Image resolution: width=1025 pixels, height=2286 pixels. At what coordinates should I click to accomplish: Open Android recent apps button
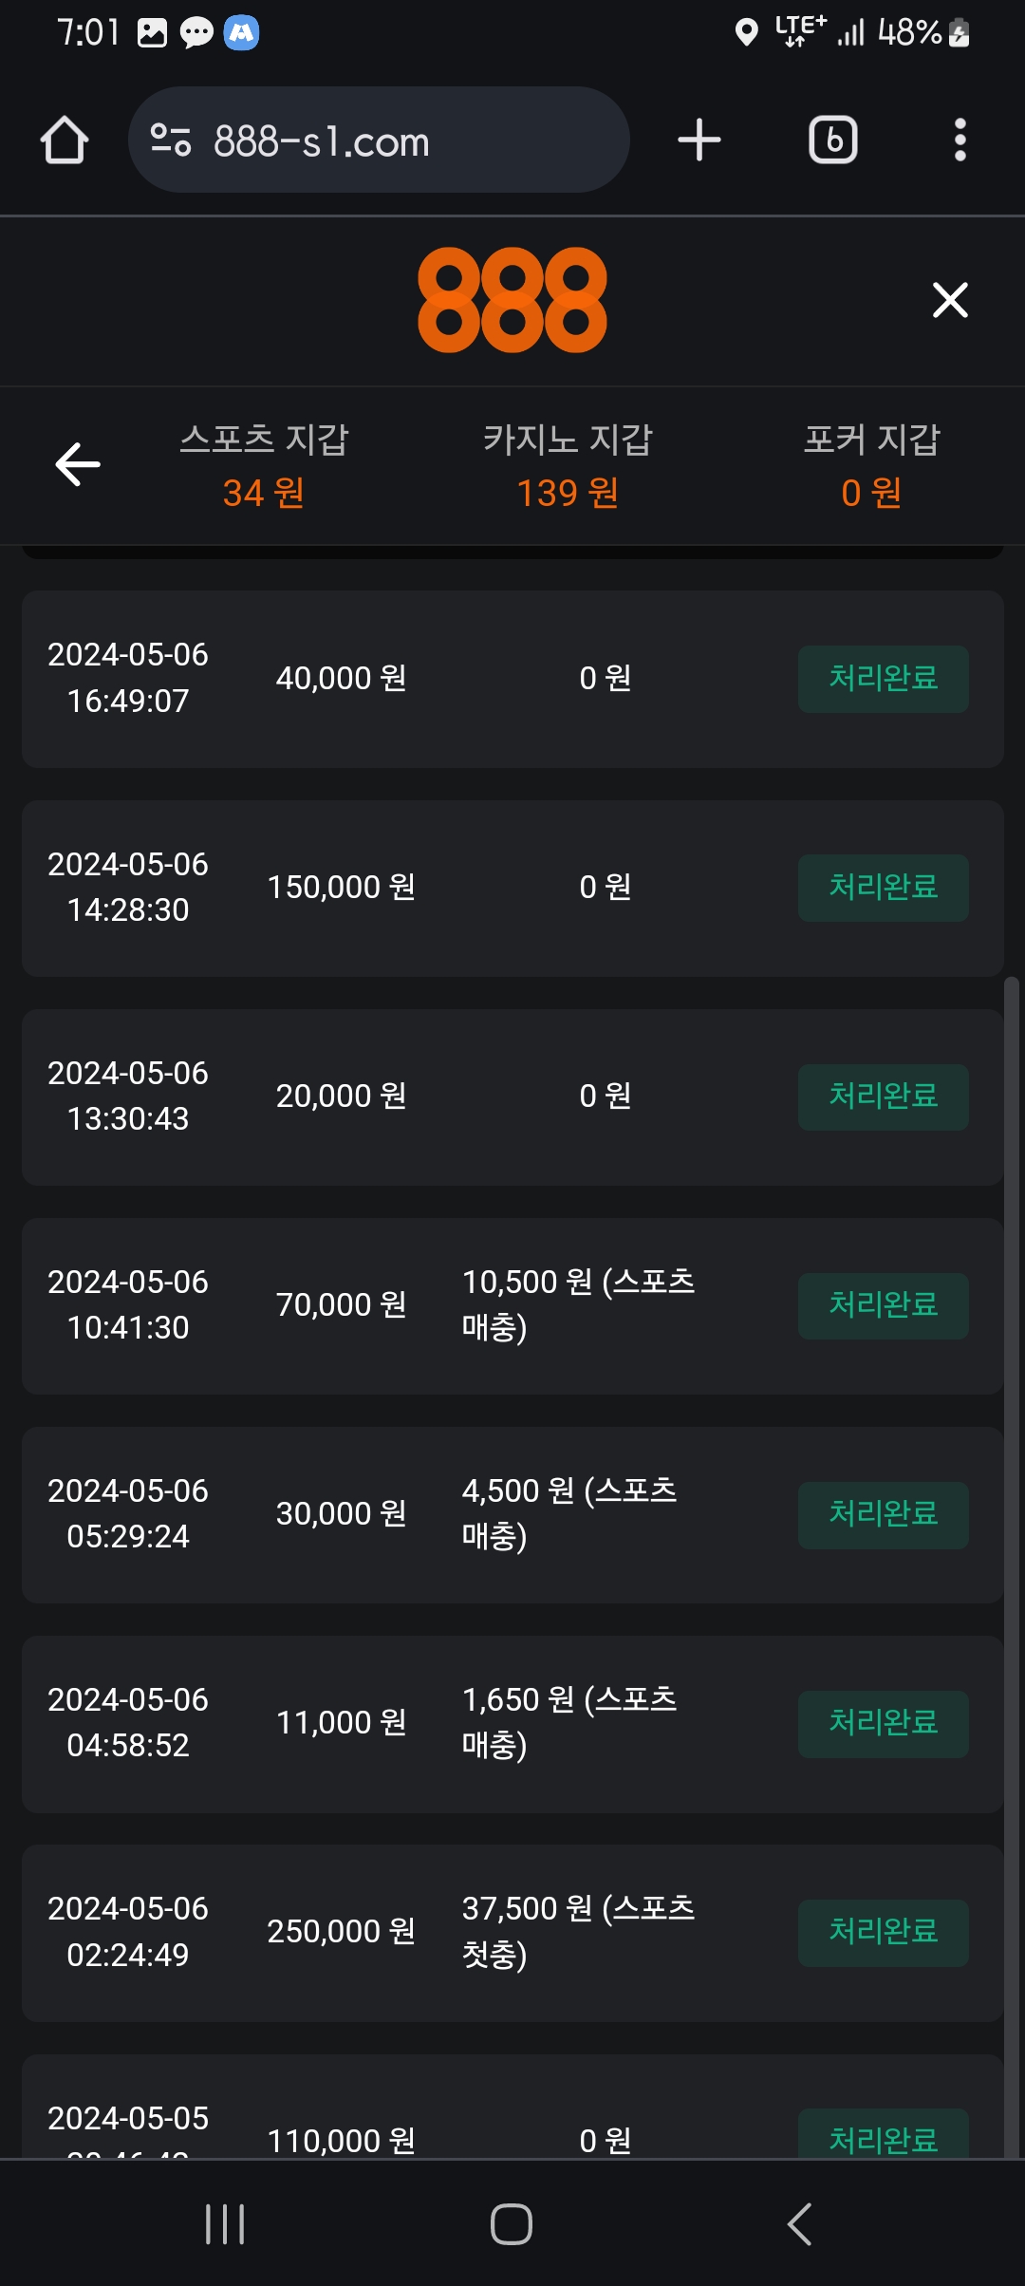pos(225,2224)
